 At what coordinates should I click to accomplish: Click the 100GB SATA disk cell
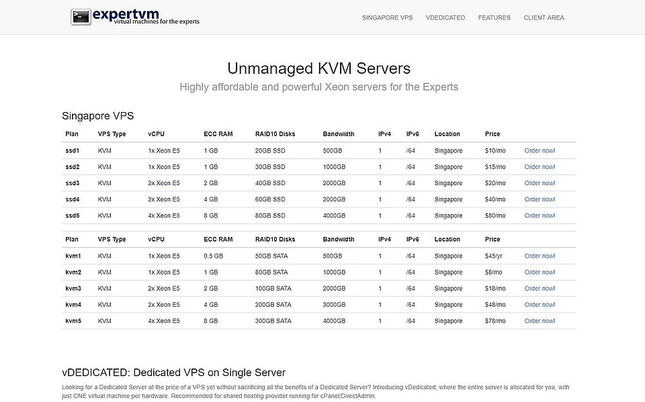[x=273, y=289]
